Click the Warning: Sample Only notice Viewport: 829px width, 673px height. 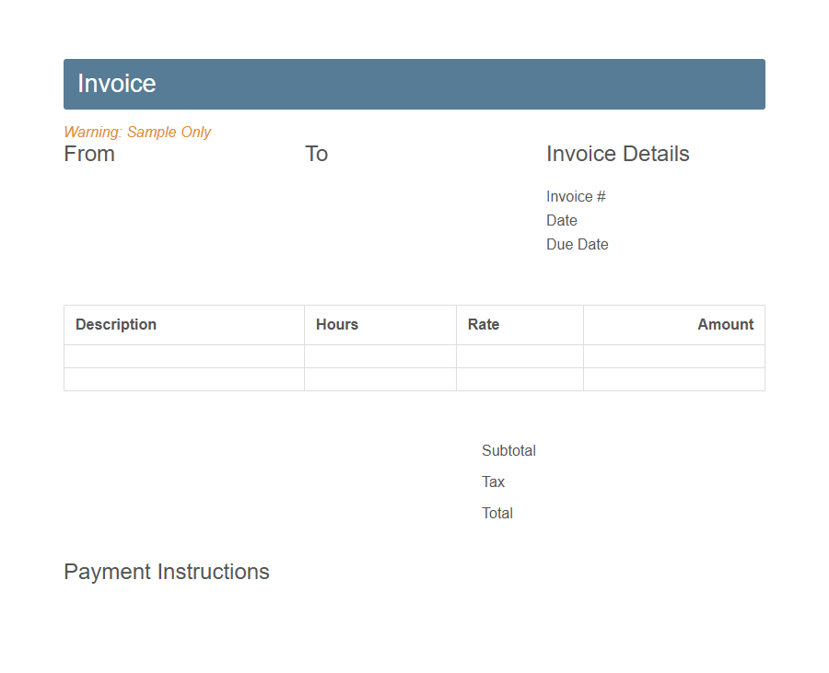pos(136,132)
